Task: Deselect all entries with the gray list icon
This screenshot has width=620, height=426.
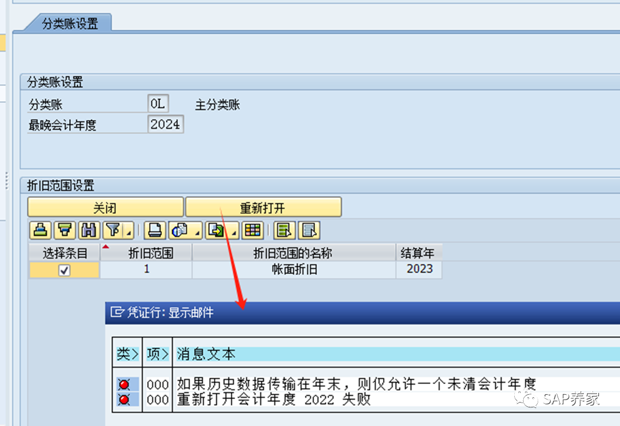Action: 309,230
